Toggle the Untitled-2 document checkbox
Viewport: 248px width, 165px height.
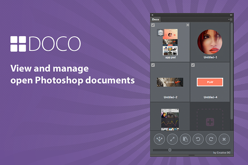click(x=153, y=65)
